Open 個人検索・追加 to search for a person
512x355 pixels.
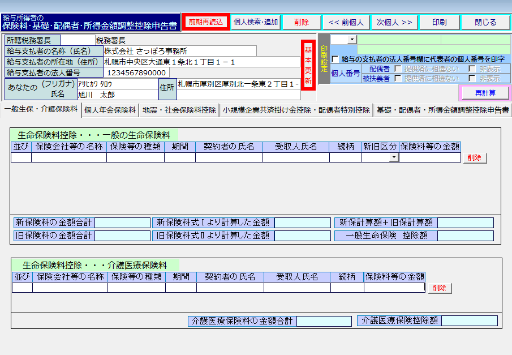(x=256, y=22)
